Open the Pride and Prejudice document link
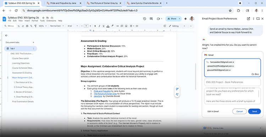Viewport: 266px width, 137px height. pyautogui.click(x=102, y=91)
